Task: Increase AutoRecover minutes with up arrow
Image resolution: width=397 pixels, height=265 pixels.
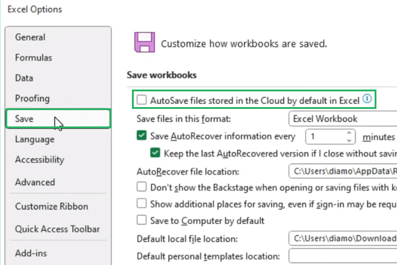Action: [349, 133]
